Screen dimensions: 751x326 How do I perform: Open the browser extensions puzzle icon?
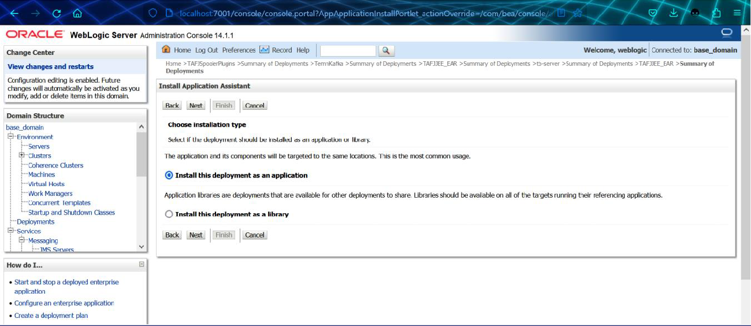pos(717,13)
